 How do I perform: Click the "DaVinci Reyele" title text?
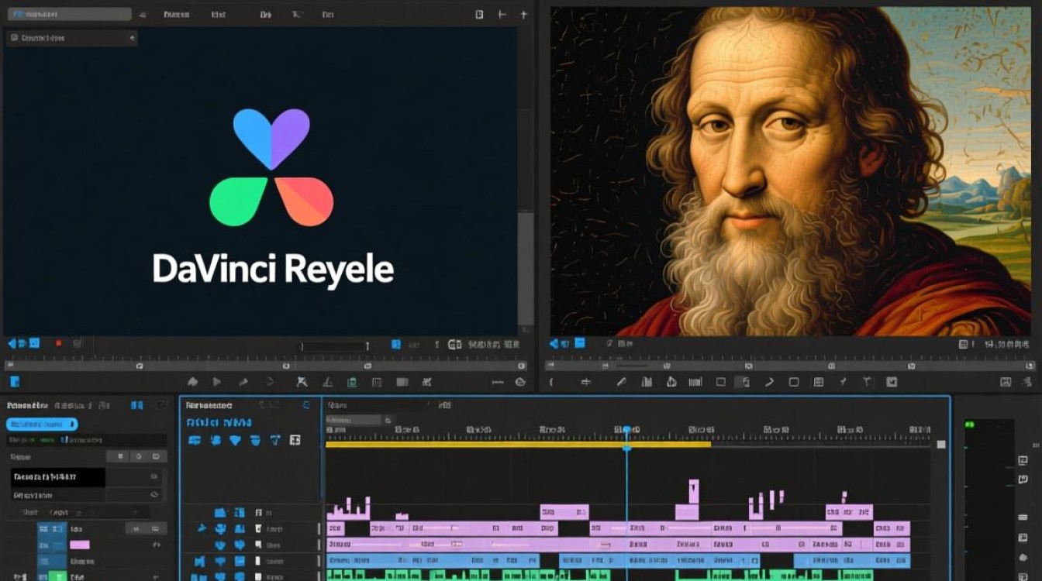[x=273, y=269]
